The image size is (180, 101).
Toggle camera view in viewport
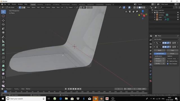130,12
